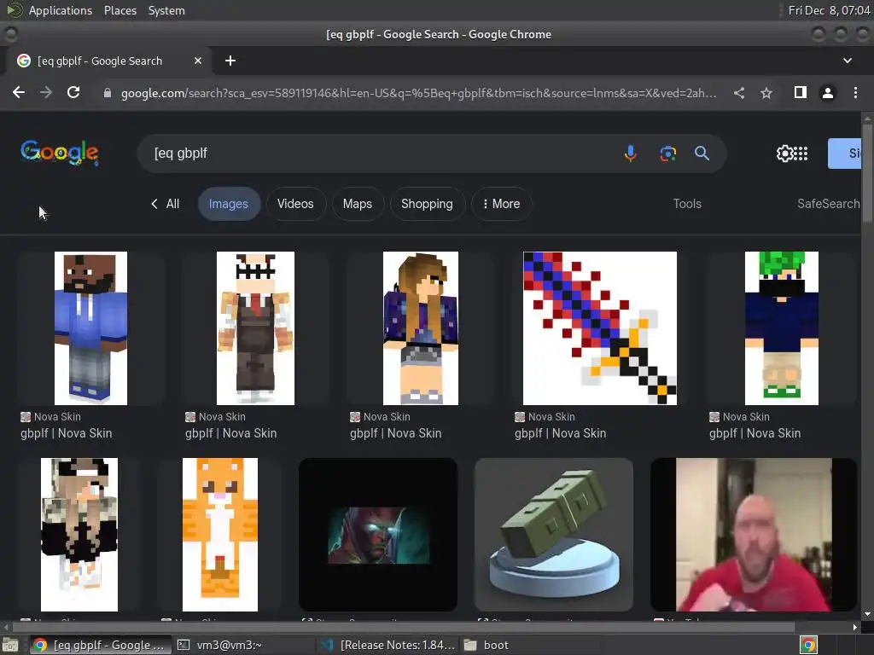Open the camo hoodie girl skin image

click(79, 534)
